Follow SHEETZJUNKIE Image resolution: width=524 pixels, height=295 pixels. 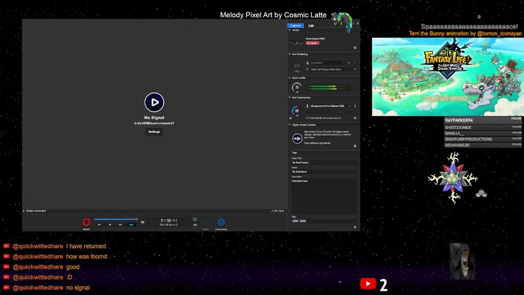[517, 127]
